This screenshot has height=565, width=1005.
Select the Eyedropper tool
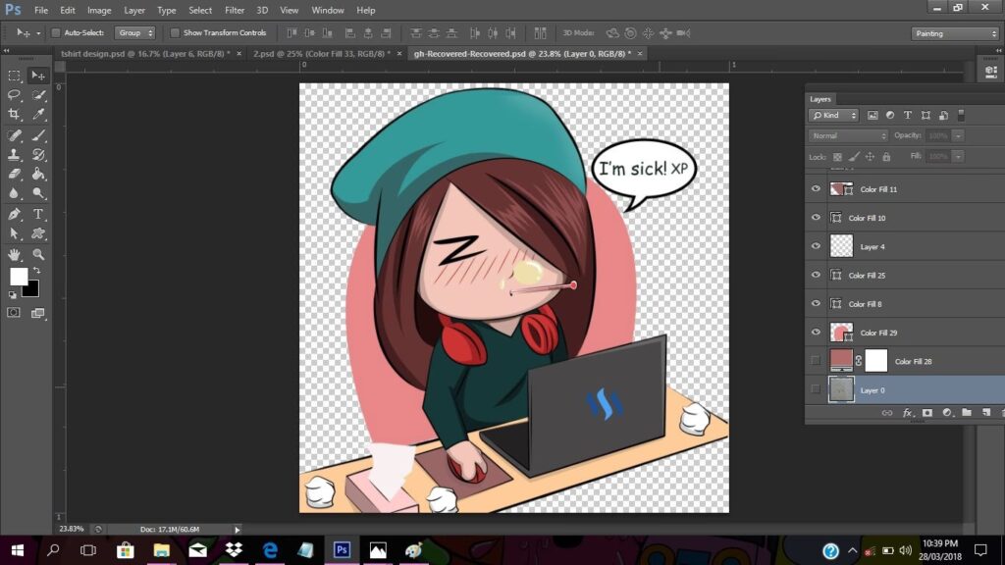point(39,115)
